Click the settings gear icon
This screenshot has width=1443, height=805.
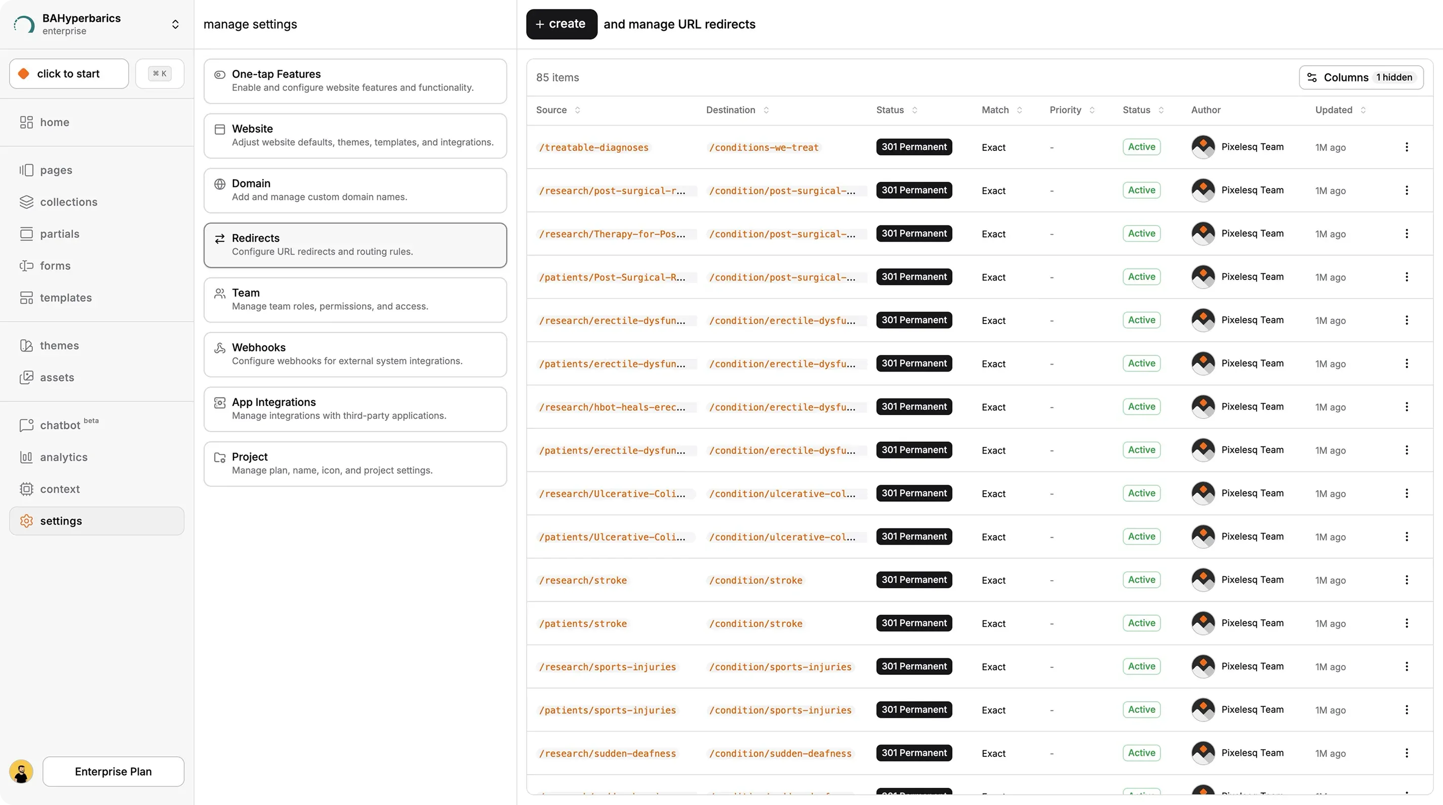tap(26, 521)
